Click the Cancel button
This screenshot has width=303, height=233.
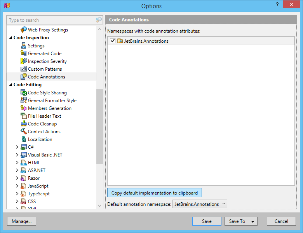[x=281, y=221]
